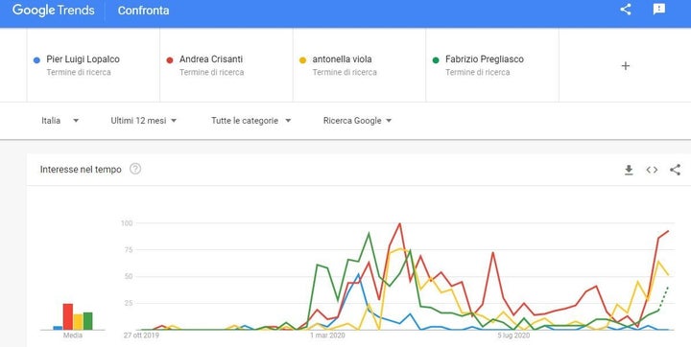Download the Interesse nel tempo chart data
Viewport: 691px width, 347px height.
(x=629, y=170)
